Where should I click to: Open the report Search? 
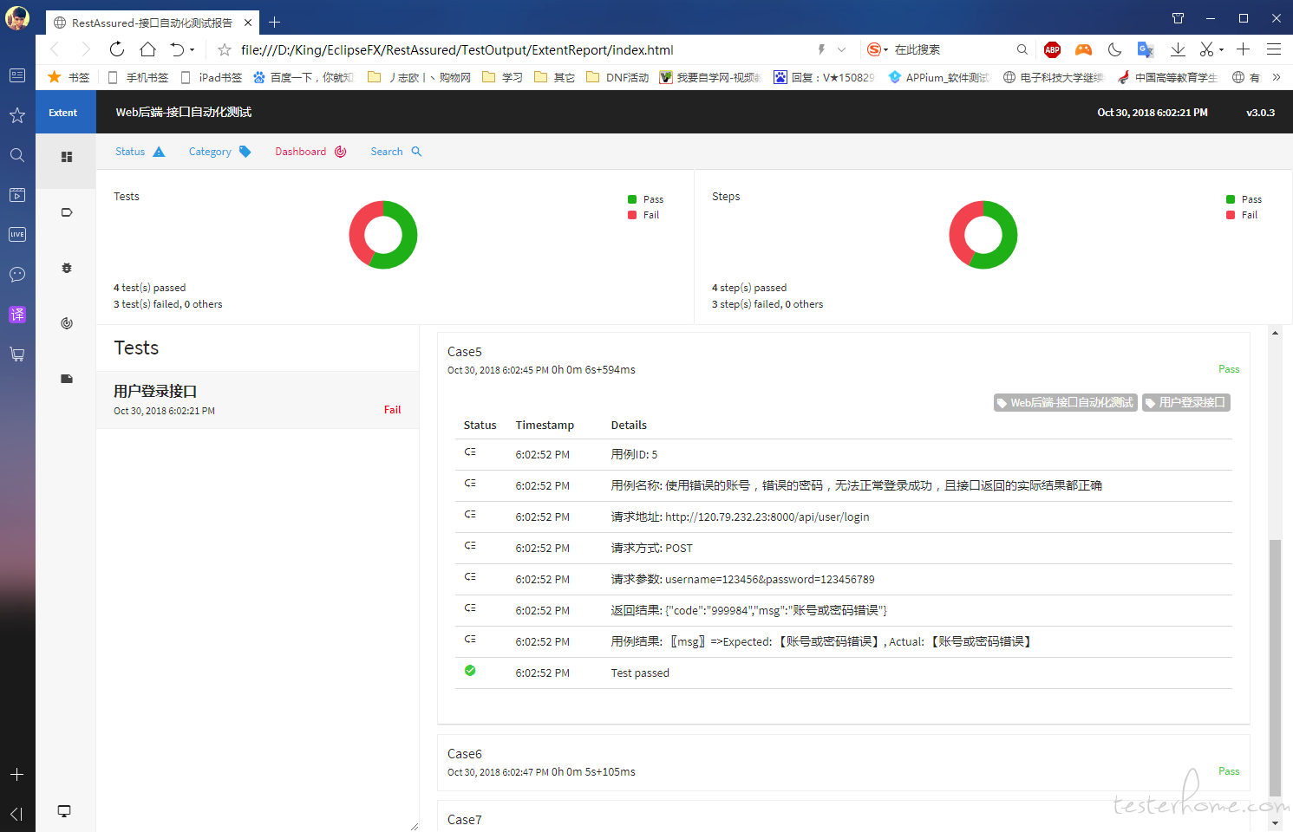tap(395, 152)
